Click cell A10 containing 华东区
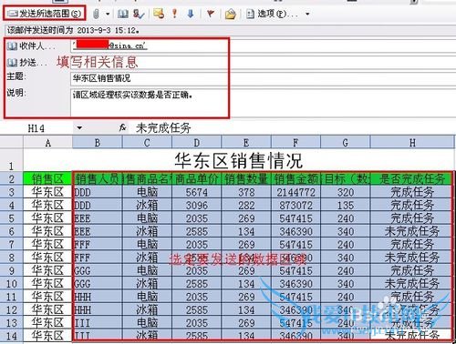This screenshot has height=344, width=456. coord(47,284)
